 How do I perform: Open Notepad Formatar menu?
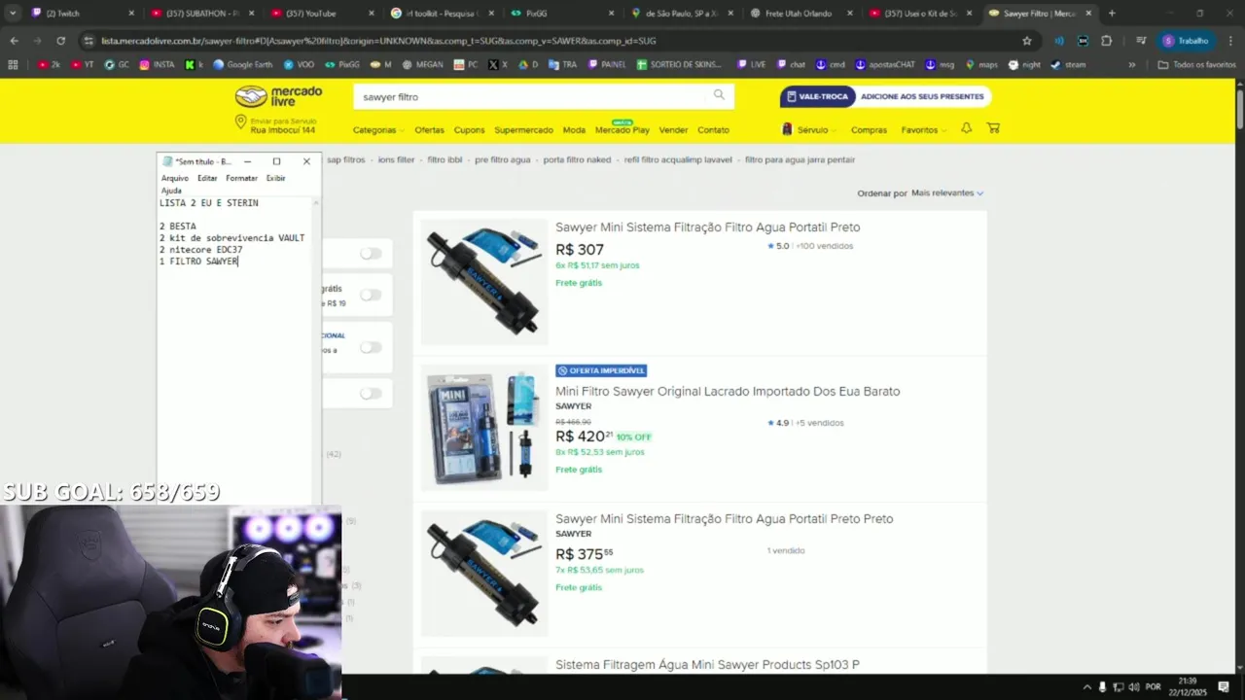click(241, 178)
